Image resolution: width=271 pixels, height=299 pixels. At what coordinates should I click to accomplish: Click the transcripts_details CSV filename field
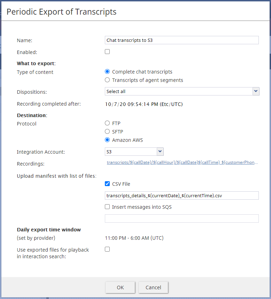[181, 195]
